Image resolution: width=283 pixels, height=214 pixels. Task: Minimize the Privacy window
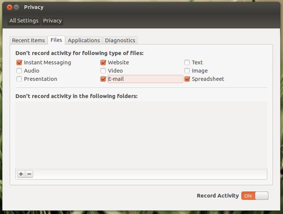(17, 7)
